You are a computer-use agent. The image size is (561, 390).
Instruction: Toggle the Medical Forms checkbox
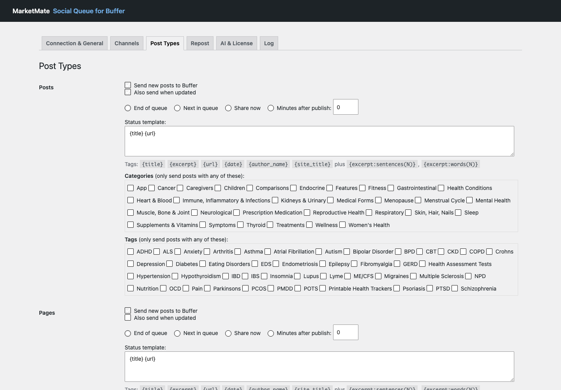pyautogui.click(x=330, y=200)
